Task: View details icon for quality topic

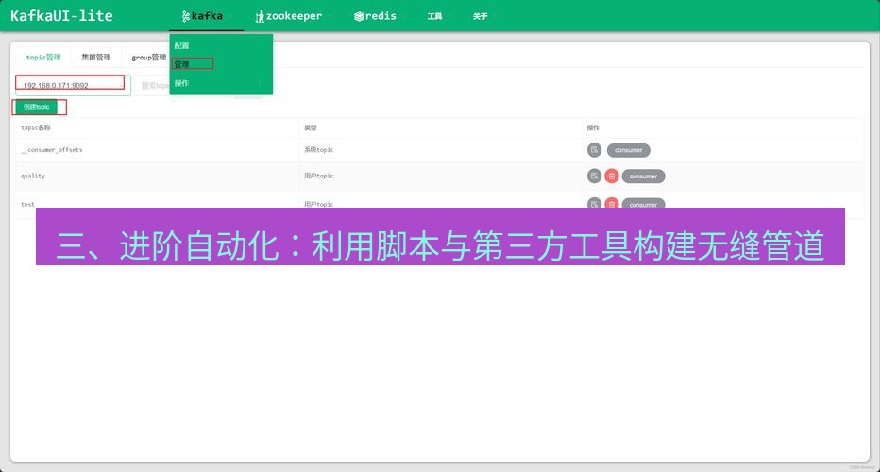Action: [594, 177]
